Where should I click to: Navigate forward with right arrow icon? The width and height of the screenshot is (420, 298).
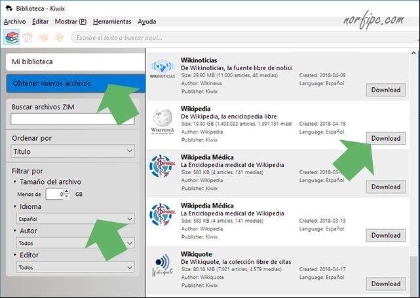[x=60, y=37]
